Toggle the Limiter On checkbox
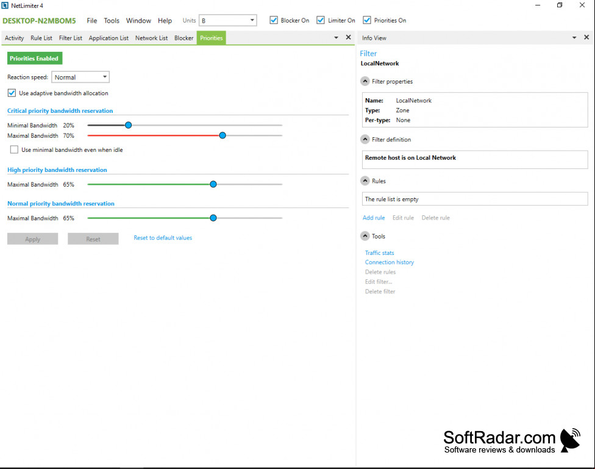This screenshot has width=595, height=469. point(321,20)
